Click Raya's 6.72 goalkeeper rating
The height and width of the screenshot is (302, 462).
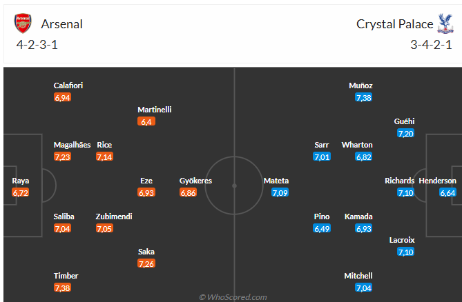coord(21,192)
